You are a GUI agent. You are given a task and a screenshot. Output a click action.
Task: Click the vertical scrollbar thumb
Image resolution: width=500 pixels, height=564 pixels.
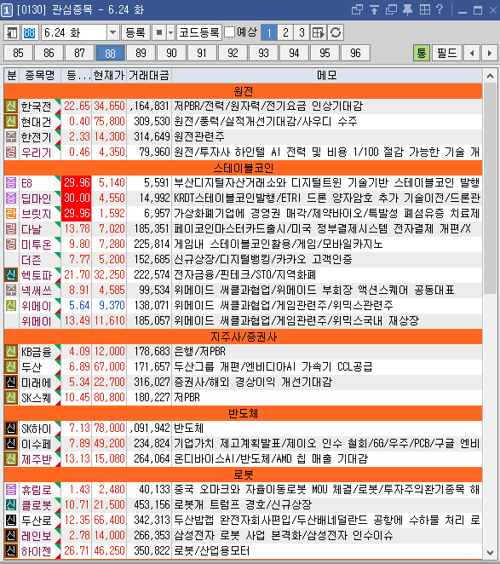(x=490, y=188)
